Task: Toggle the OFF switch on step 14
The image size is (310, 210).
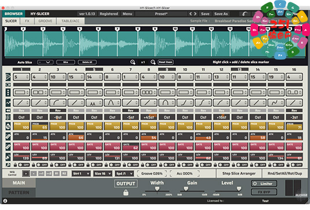Action: [260, 165]
